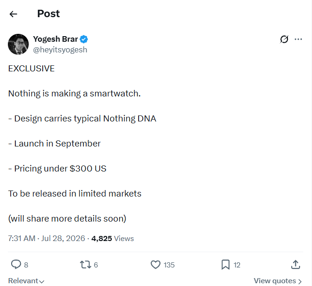Click the blue verified badge
This screenshot has width=312, height=286.
(x=84, y=39)
